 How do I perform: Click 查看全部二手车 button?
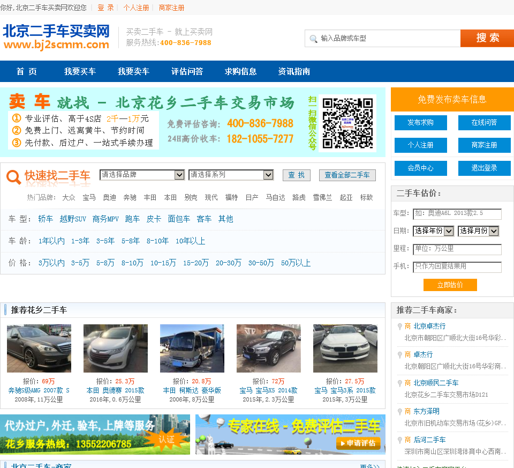click(x=347, y=175)
